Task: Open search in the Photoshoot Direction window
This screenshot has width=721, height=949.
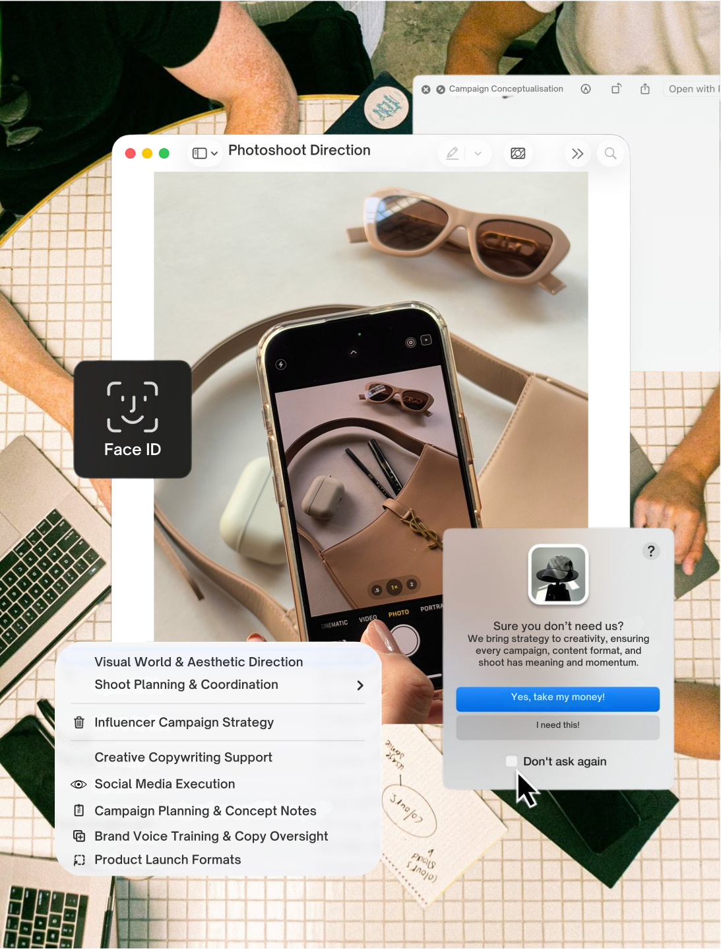Action: click(x=610, y=154)
